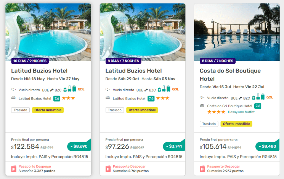Click the $97.226 price on the second card
This screenshot has width=284, height=179.
pos(117,147)
